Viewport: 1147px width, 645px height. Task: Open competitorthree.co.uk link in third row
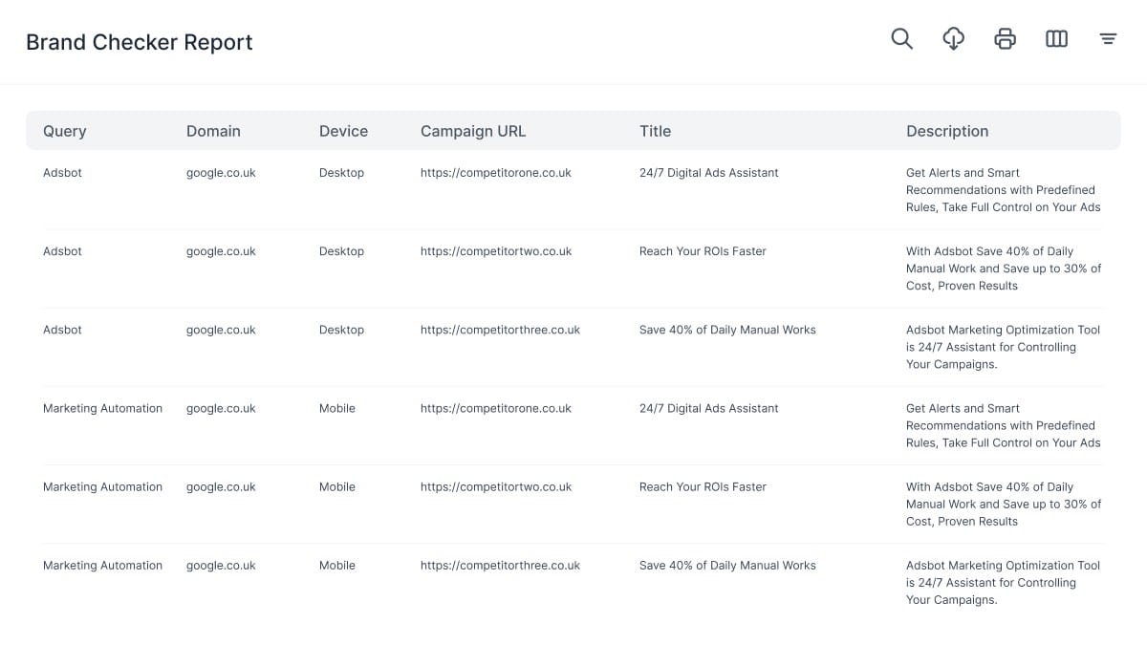point(500,330)
